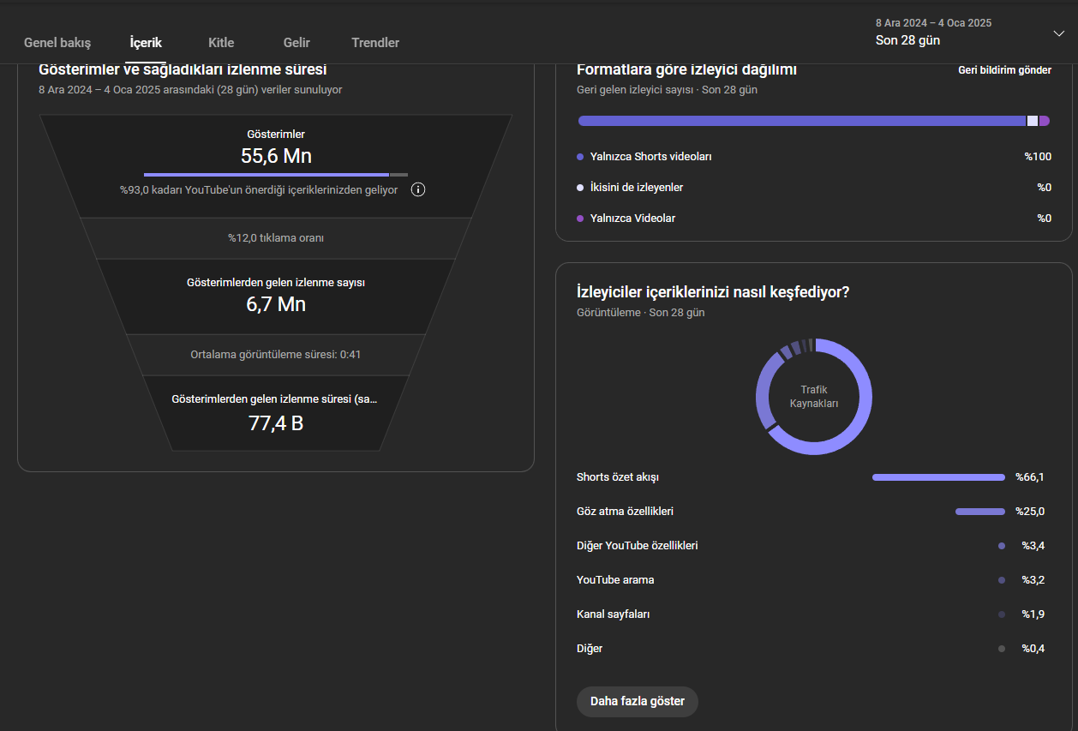The width and height of the screenshot is (1078, 731).
Task: Open the date range dropdown chevron
Action: coord(1058,33)
